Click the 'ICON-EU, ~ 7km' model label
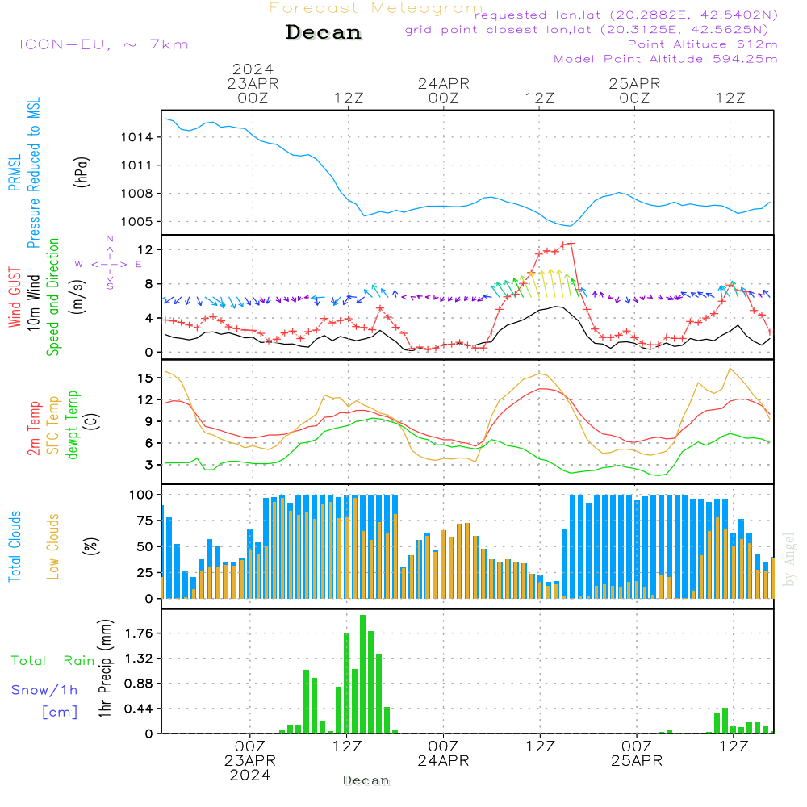This screenshot has height=807, width=807. coord(104,44)
